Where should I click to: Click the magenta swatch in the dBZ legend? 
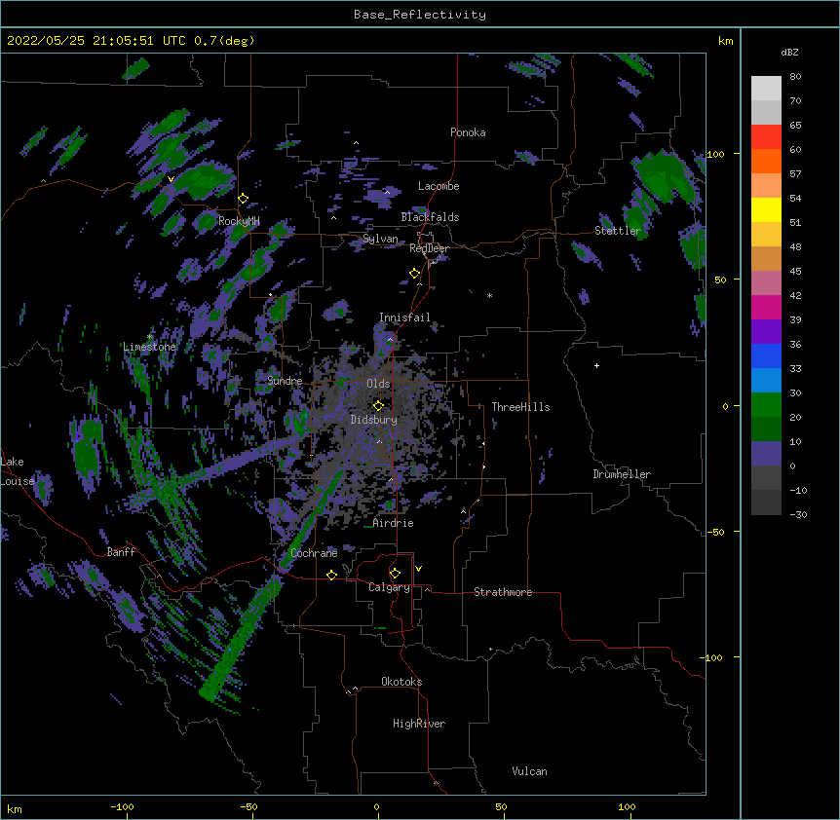[x=766, y=307]
